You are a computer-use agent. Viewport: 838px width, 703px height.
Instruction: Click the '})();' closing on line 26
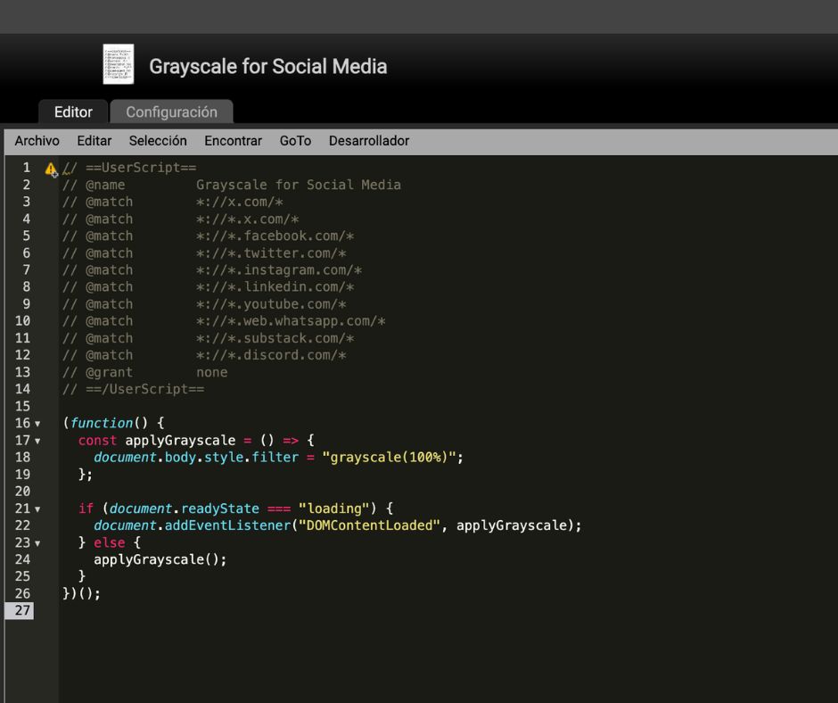(81, 593)
